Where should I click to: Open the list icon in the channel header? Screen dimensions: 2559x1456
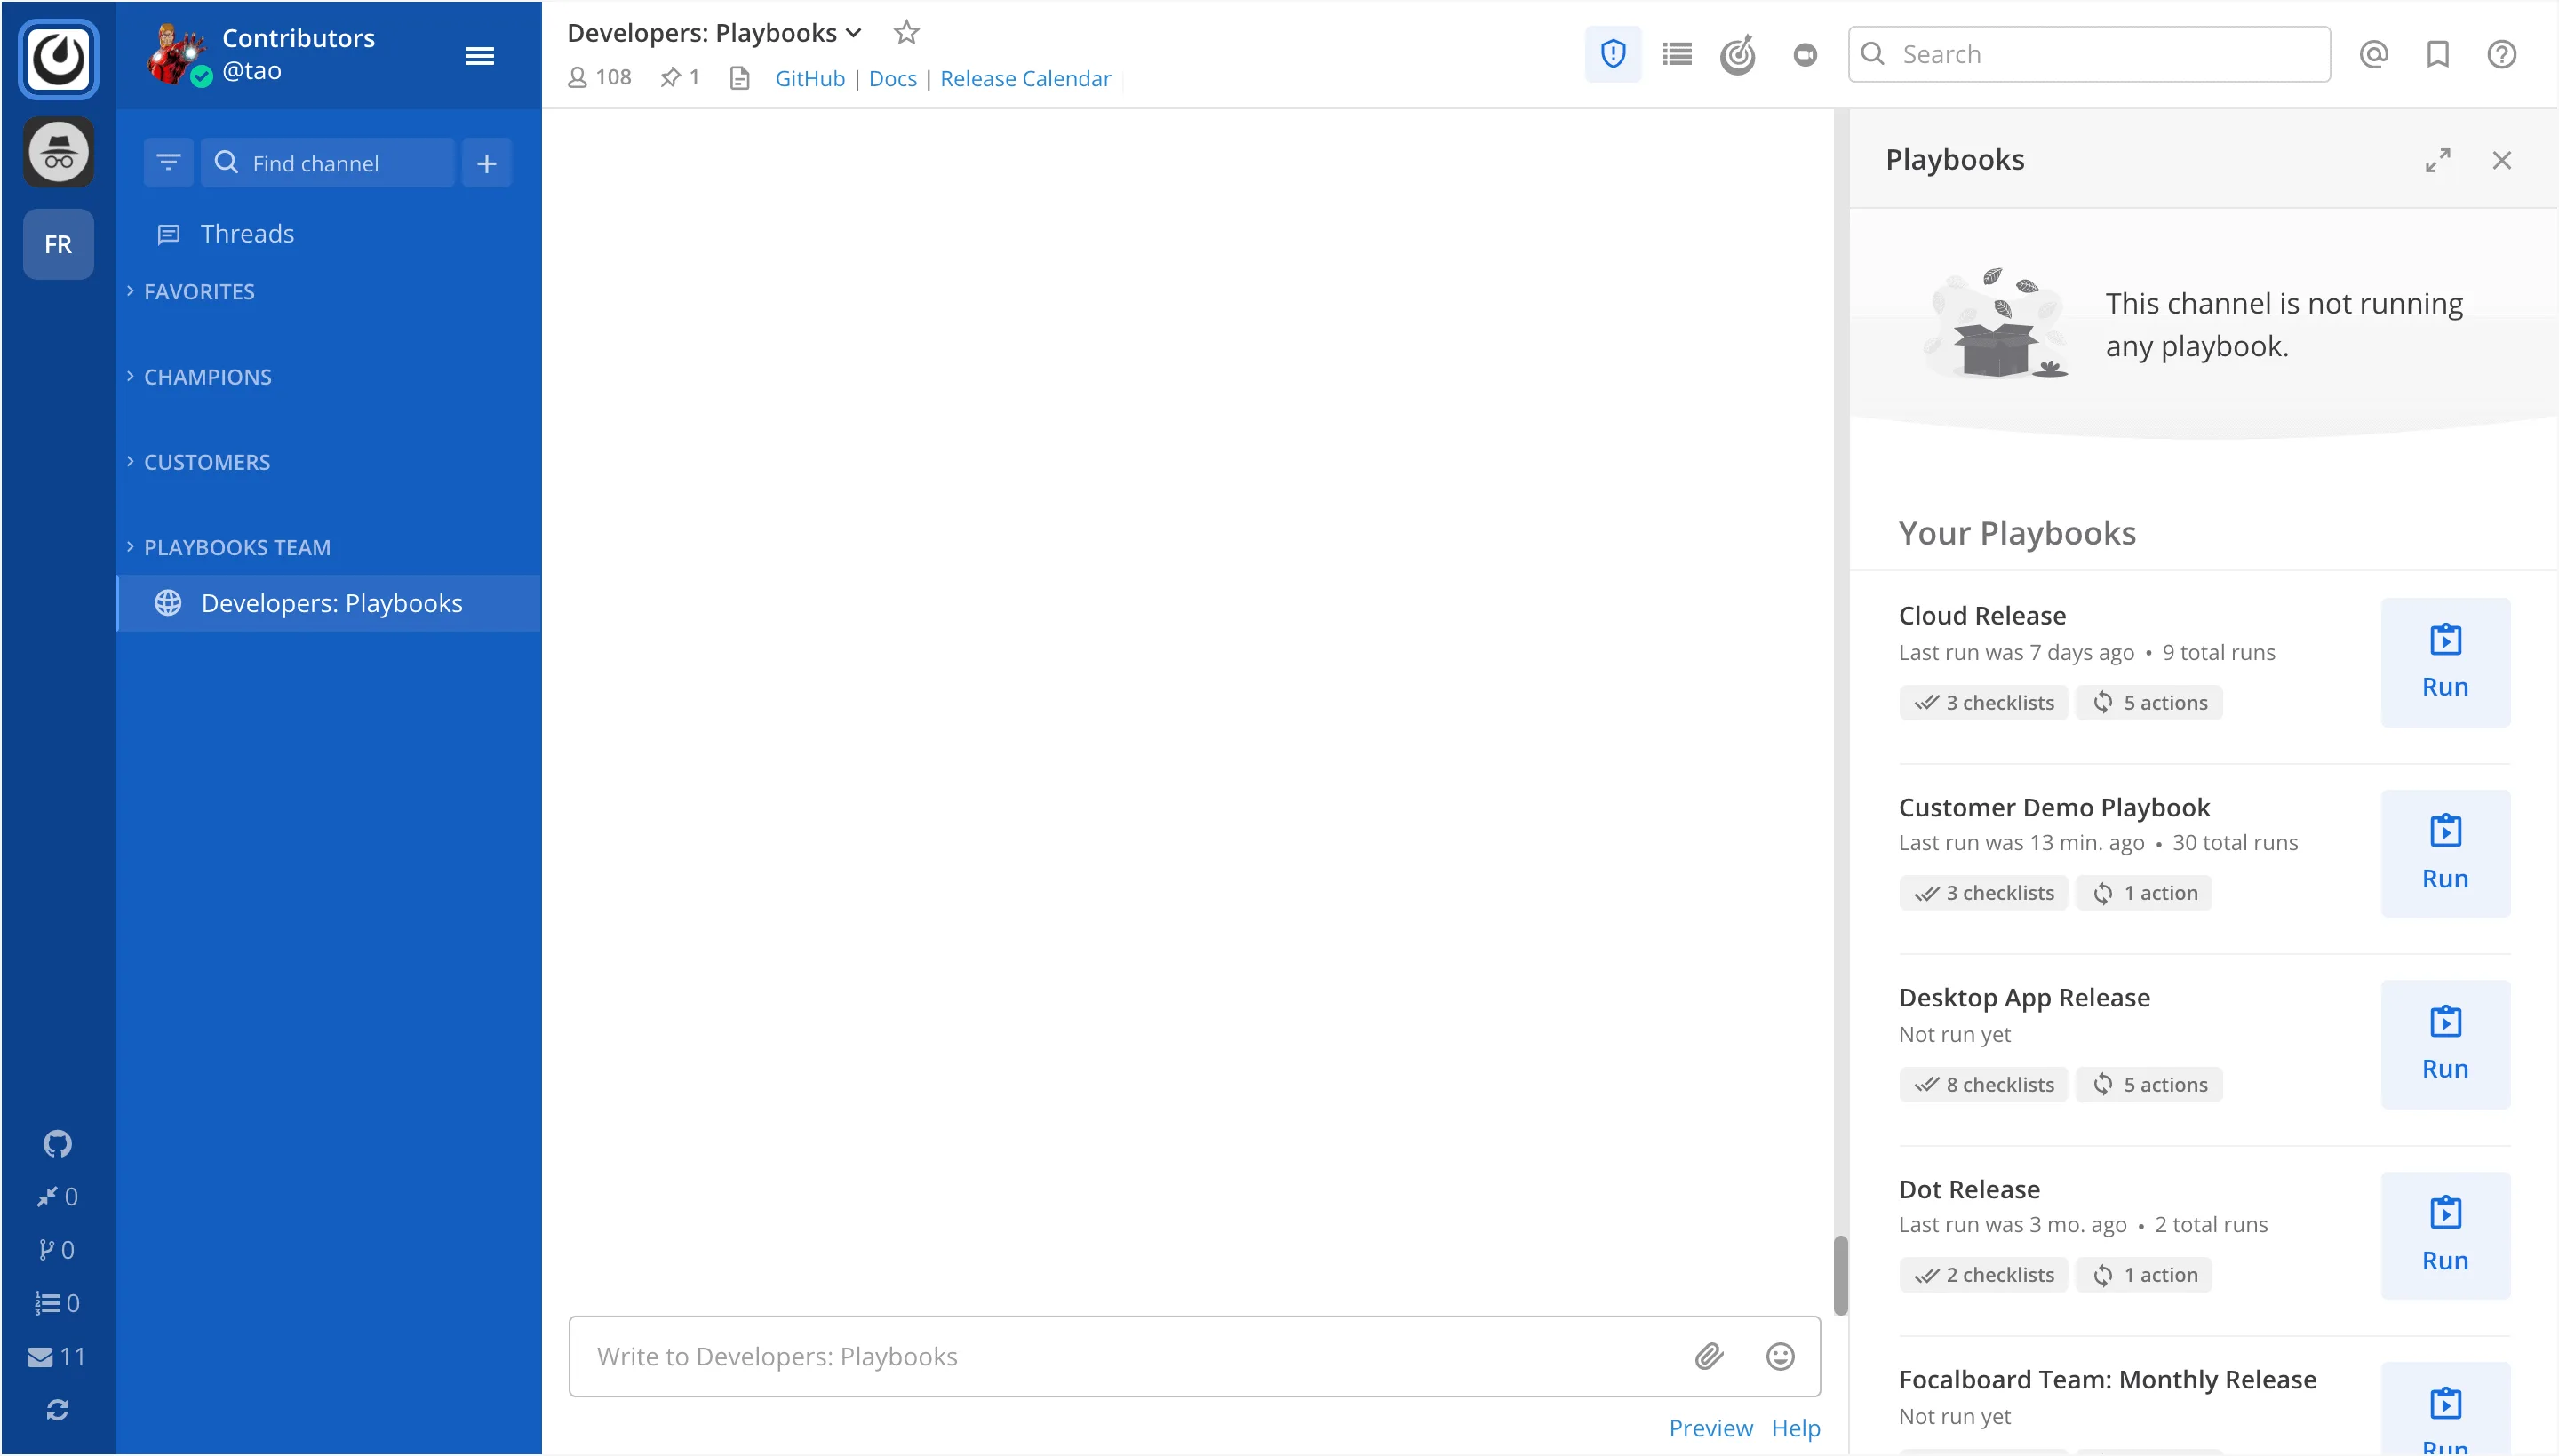point(1676,54)
